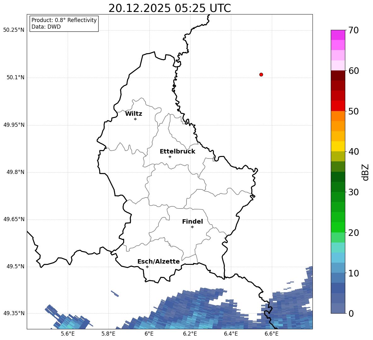Click the turquoise colorbar swatch below 20
Image resolution: width=373 pixels, height=340 pixels.
(x=338, y=248)
